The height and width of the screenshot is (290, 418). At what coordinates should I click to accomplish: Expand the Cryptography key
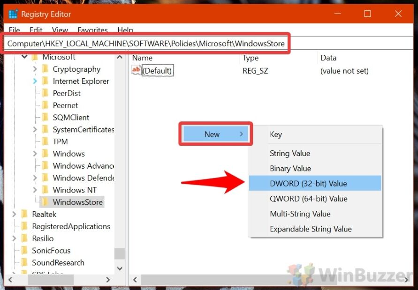(x=35, y=69)
